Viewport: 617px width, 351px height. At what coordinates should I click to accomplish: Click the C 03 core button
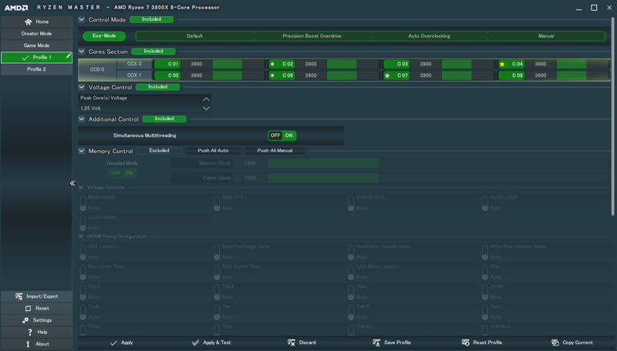396,64
